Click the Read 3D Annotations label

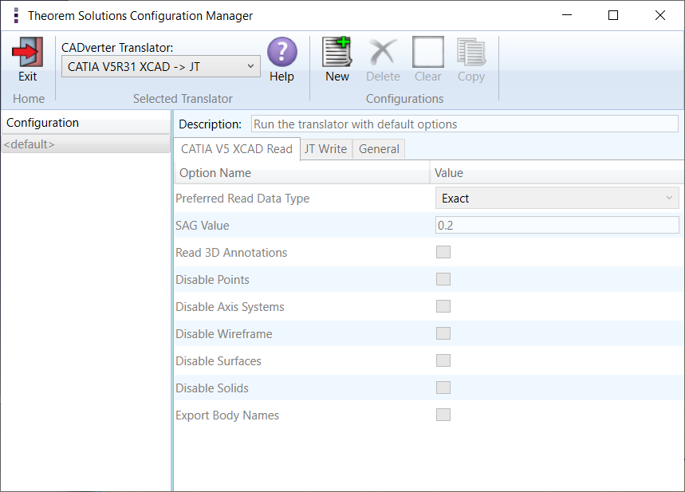point(231,253)
